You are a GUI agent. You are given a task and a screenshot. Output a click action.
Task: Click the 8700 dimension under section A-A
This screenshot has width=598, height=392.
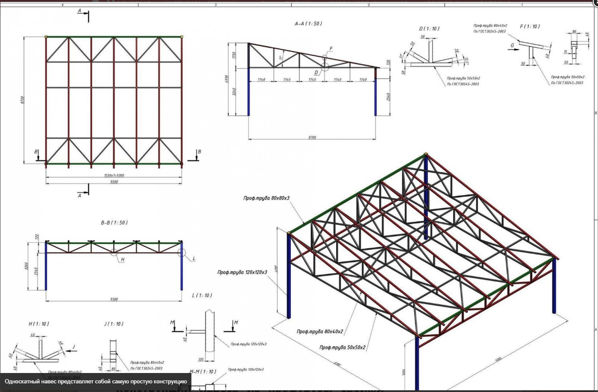pos(312,137)
